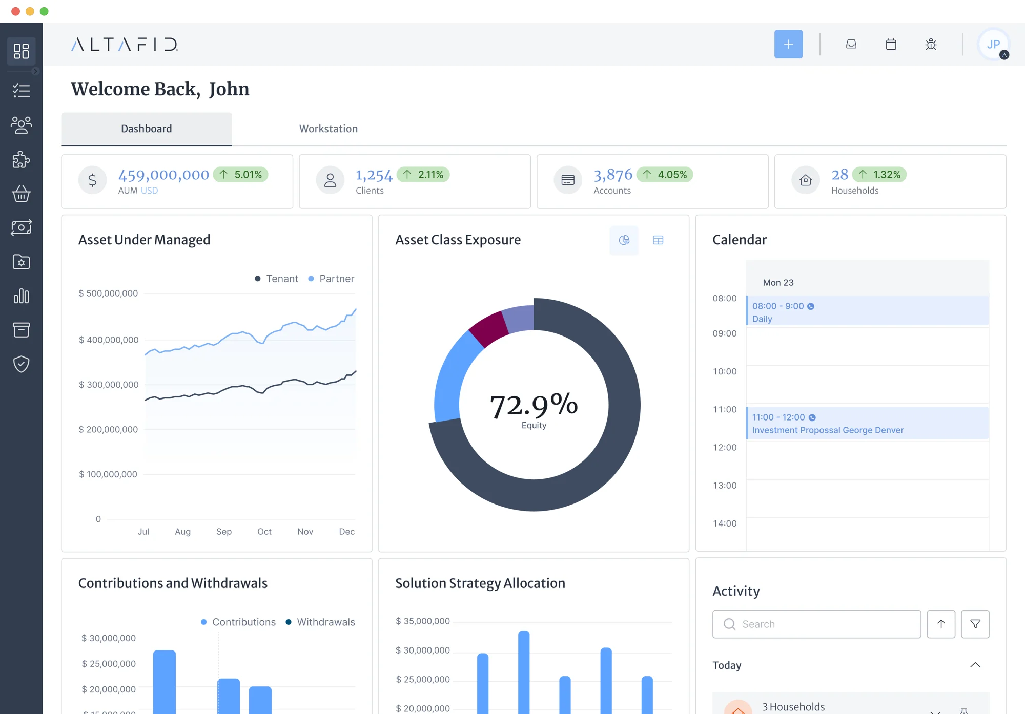1025x714 pixels.
Task: Open the shield compliance sidebar icon
Action: point(21,364)
